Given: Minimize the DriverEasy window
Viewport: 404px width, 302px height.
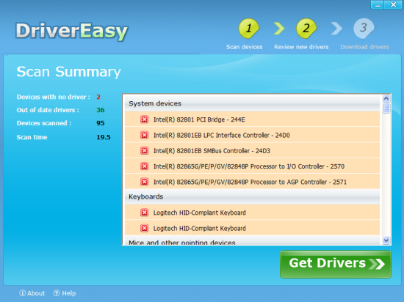Looking at the screenshot, I should click(x=378, y=5).
